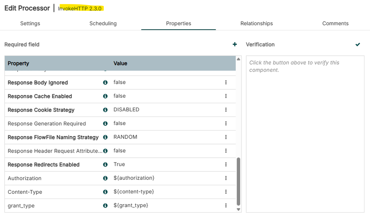
Task: Click info icon for Response Redirects Enabled
Action: 105,164
